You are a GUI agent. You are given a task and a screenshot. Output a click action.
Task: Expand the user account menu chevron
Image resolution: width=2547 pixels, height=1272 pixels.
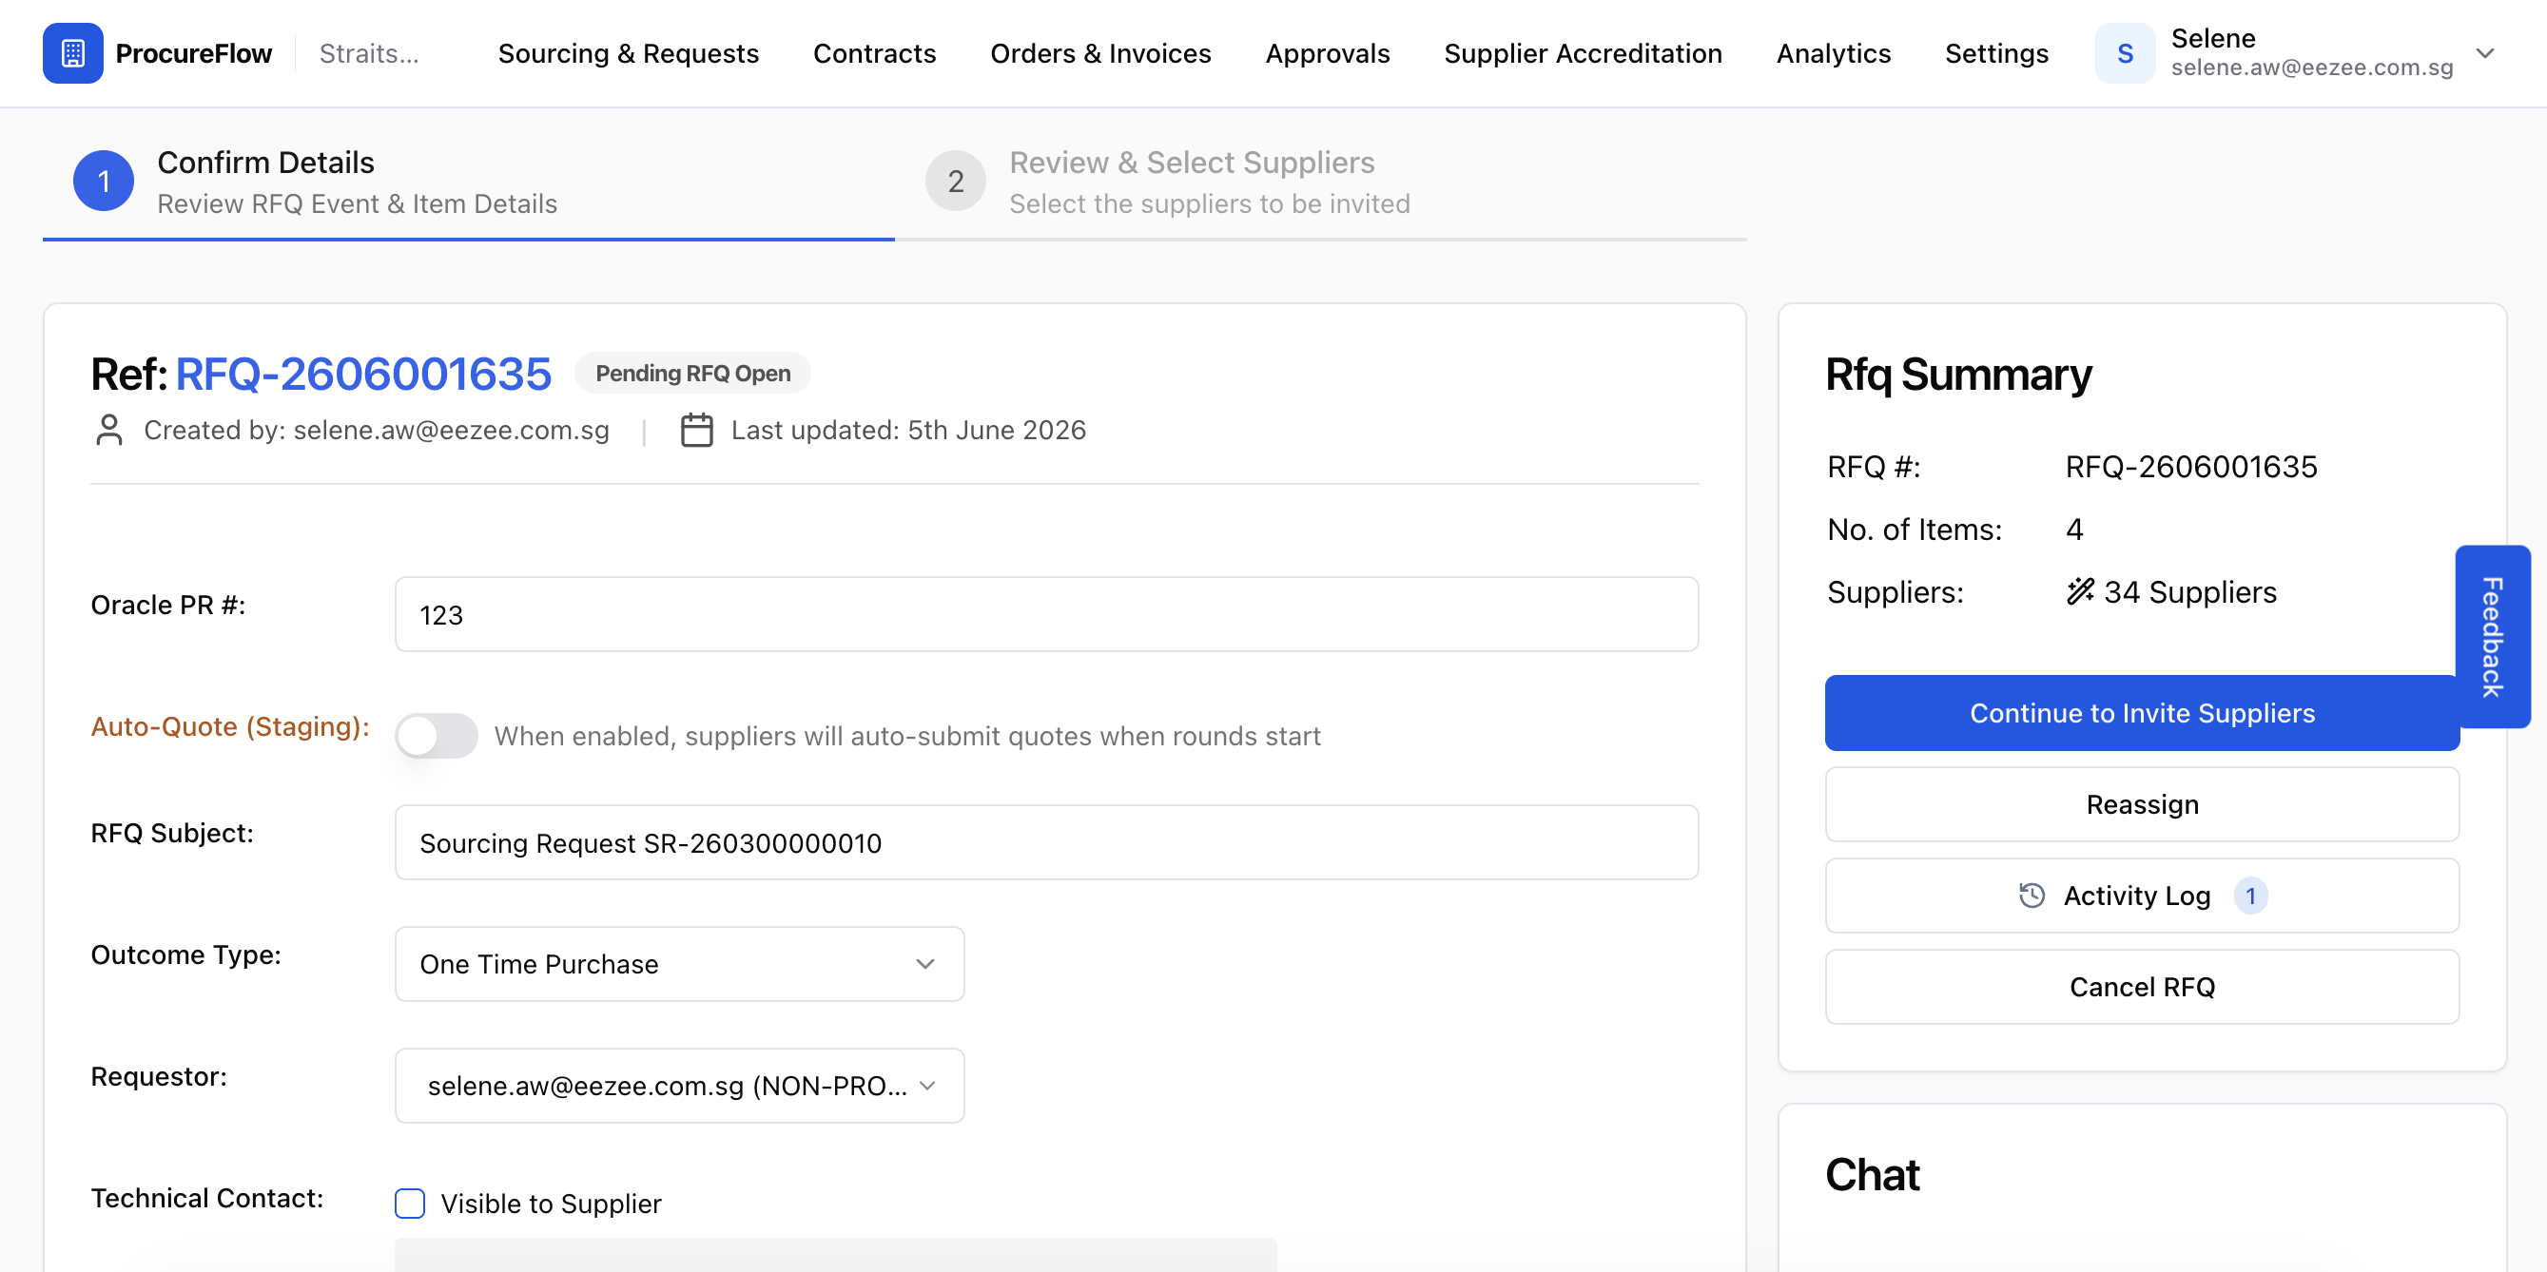coord(2485,53)
